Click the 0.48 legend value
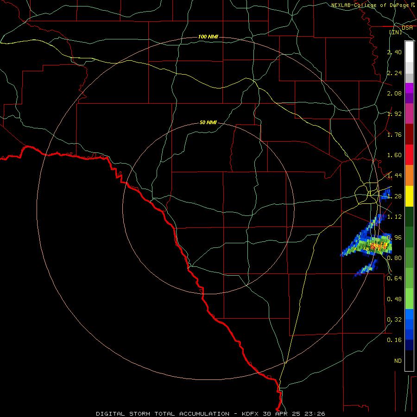Image resolution: width=417 pixels, height=417 pixels. [x=394, y=299]
